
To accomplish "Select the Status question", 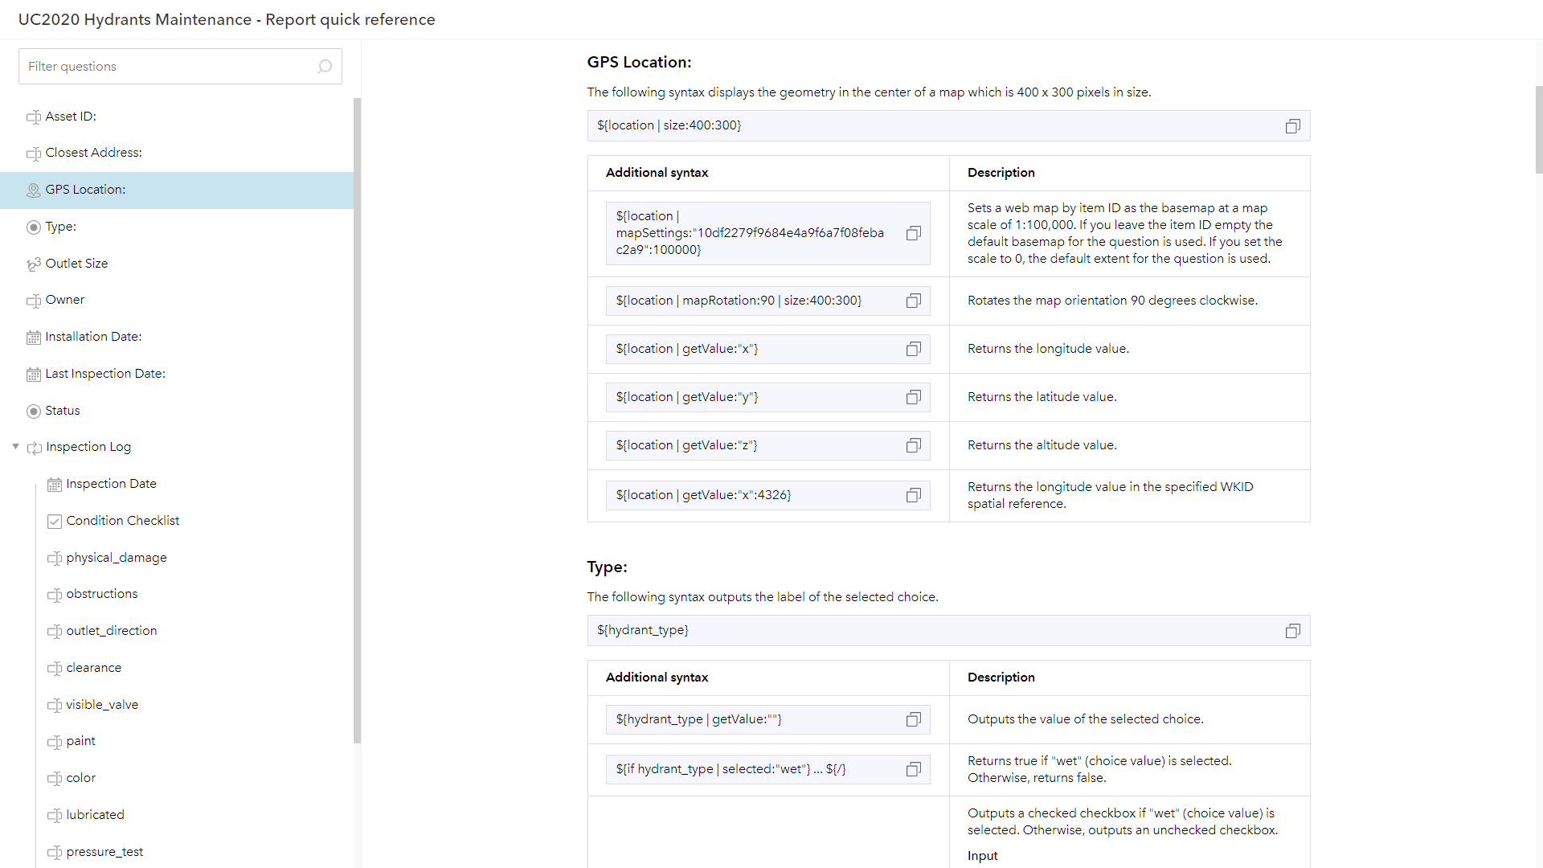I will pyautogui.click(x=177, y=411).
